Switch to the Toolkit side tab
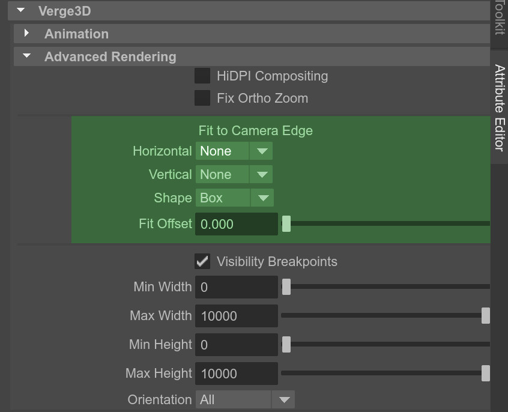The height and width of the screenshot is (412, 508). (x=500, y=23)
